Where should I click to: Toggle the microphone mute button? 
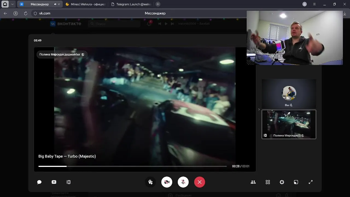pos(183,182)
